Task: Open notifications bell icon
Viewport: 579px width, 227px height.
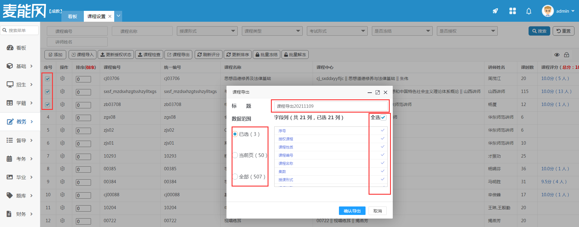Action: pos(529,11)
